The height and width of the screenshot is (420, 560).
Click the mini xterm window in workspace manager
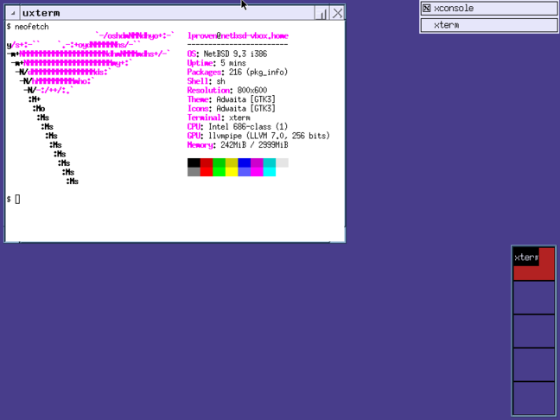[525, 257]
